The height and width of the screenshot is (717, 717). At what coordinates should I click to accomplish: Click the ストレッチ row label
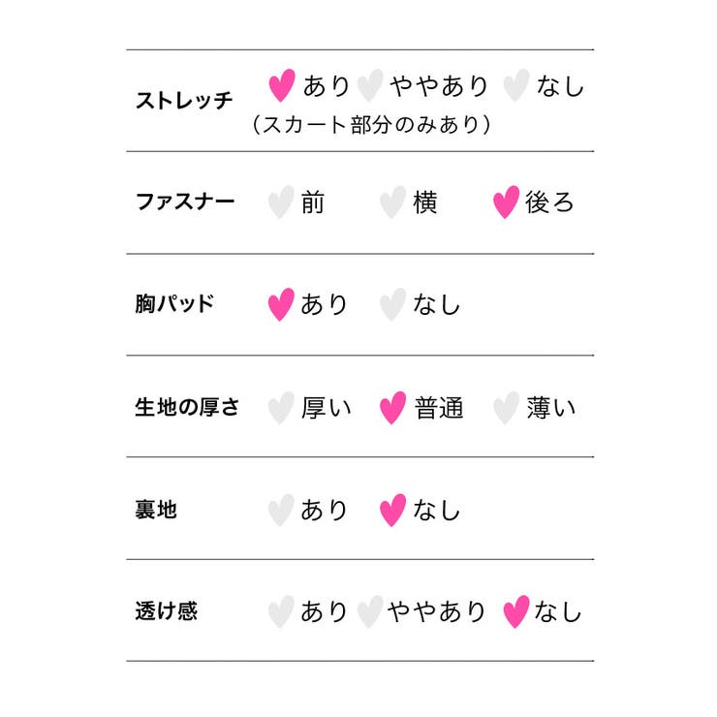click(184, 101)
